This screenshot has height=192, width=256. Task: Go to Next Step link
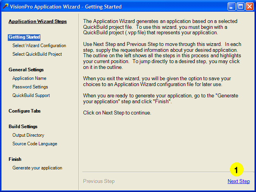click(x=239, y=181)
